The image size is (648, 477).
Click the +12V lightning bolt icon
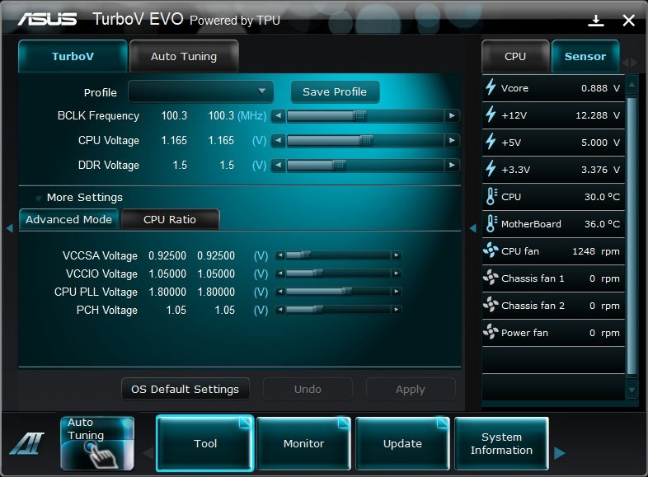491,115
